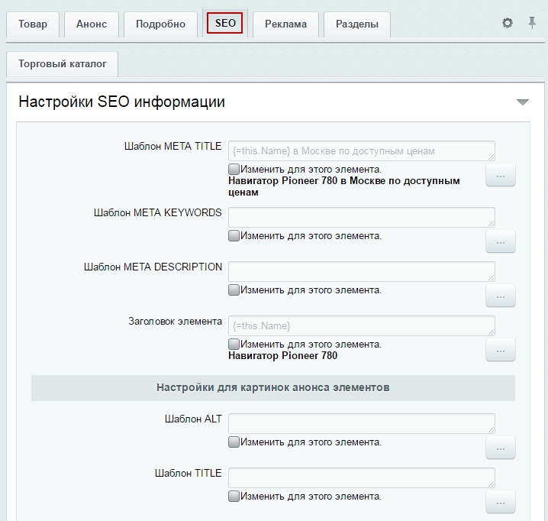The width and height of the screenshot is (548, 521).
Task: Toggle override checkbox under Заголовок элемента
Action: point(234,345)
